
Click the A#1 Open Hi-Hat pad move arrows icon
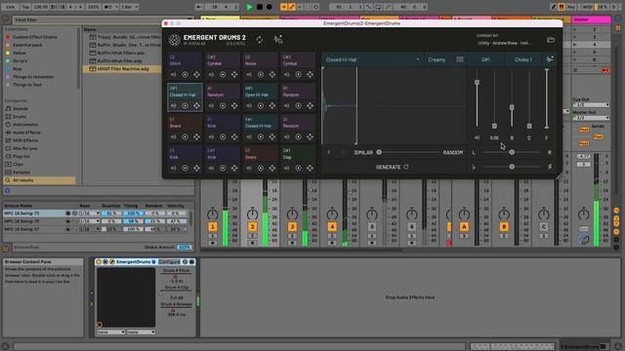pos(271,106)
